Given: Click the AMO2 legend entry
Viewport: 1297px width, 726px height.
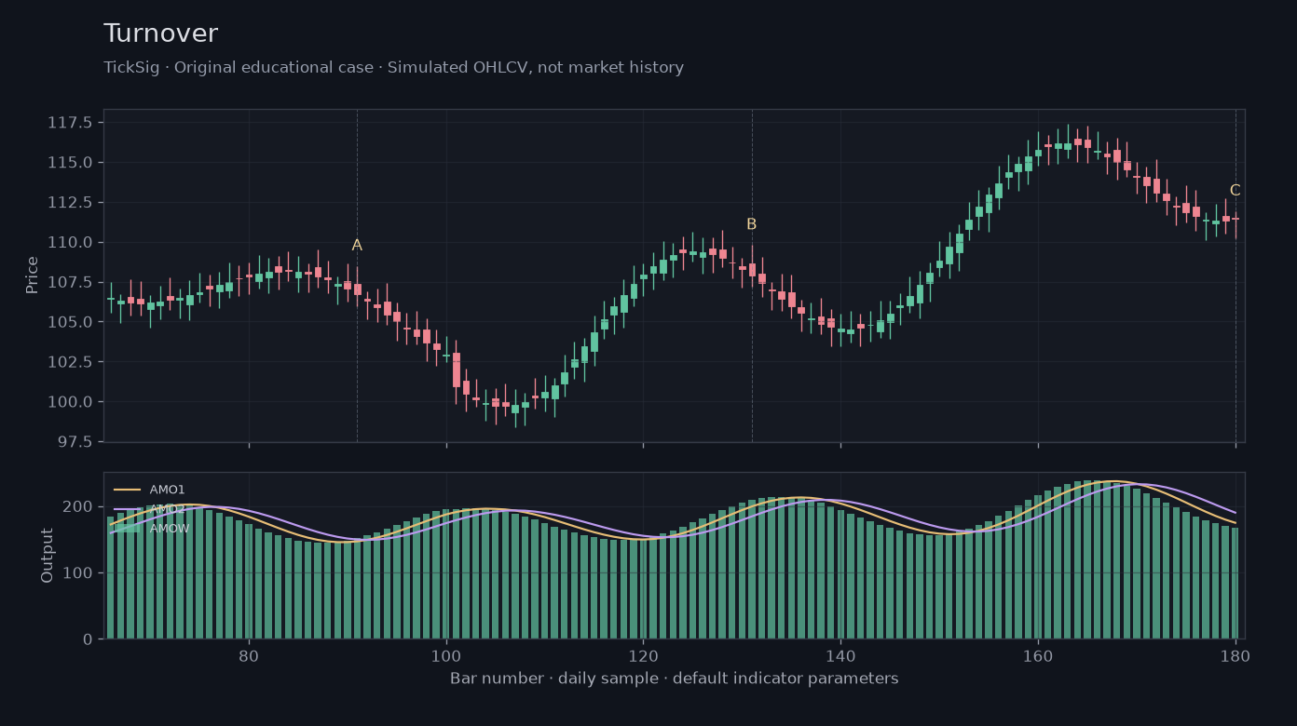Looking at the screenshot, I should [149, 509].
